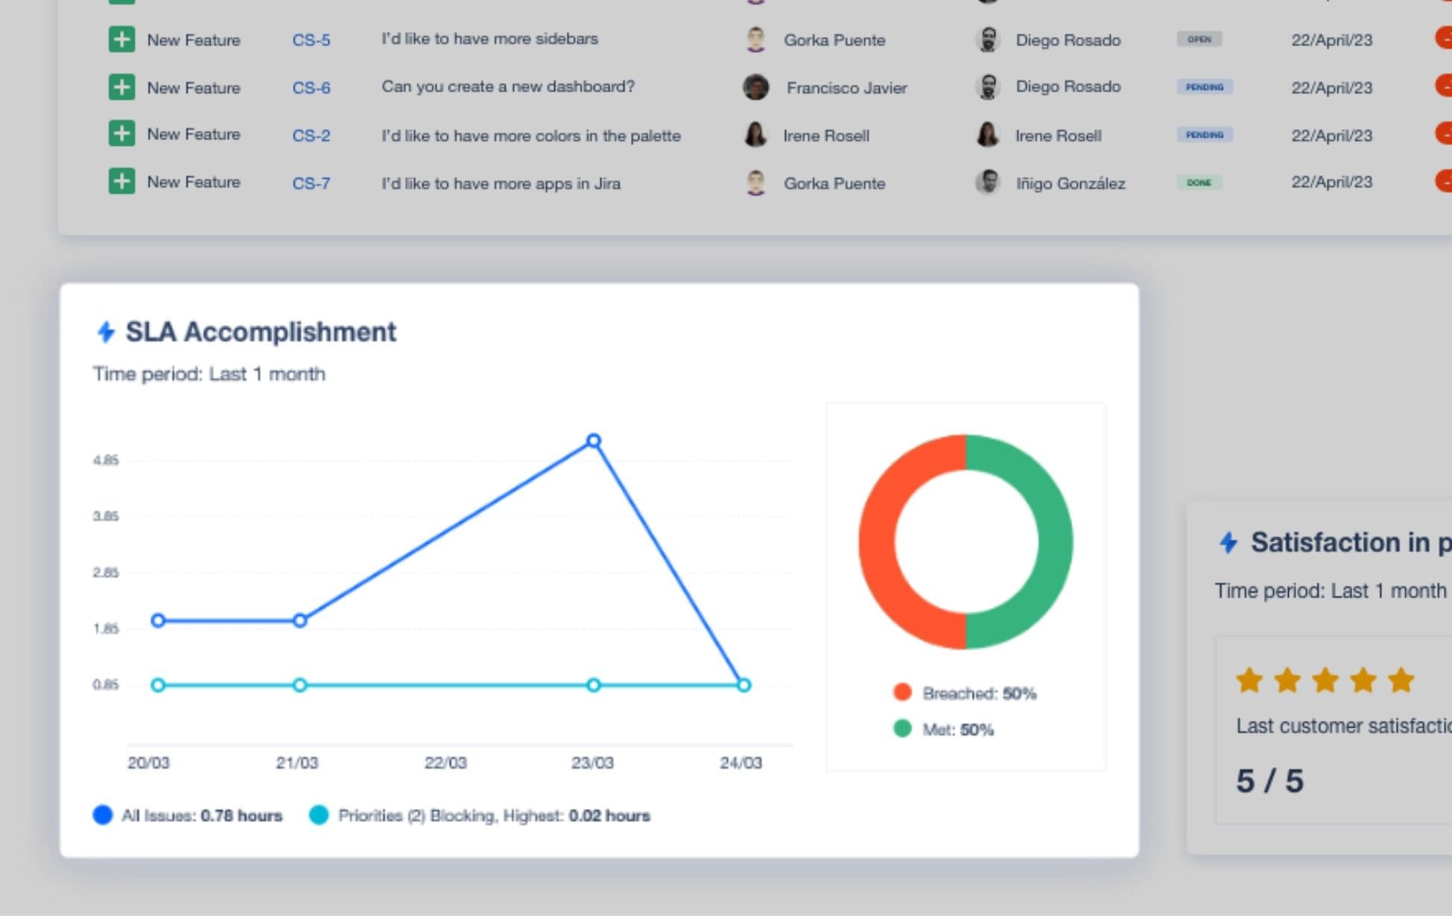The width and height of the screenshot is (1452, 916).
Task: Toggle the All Issues legend blue dot
Action: pos(102,815)
